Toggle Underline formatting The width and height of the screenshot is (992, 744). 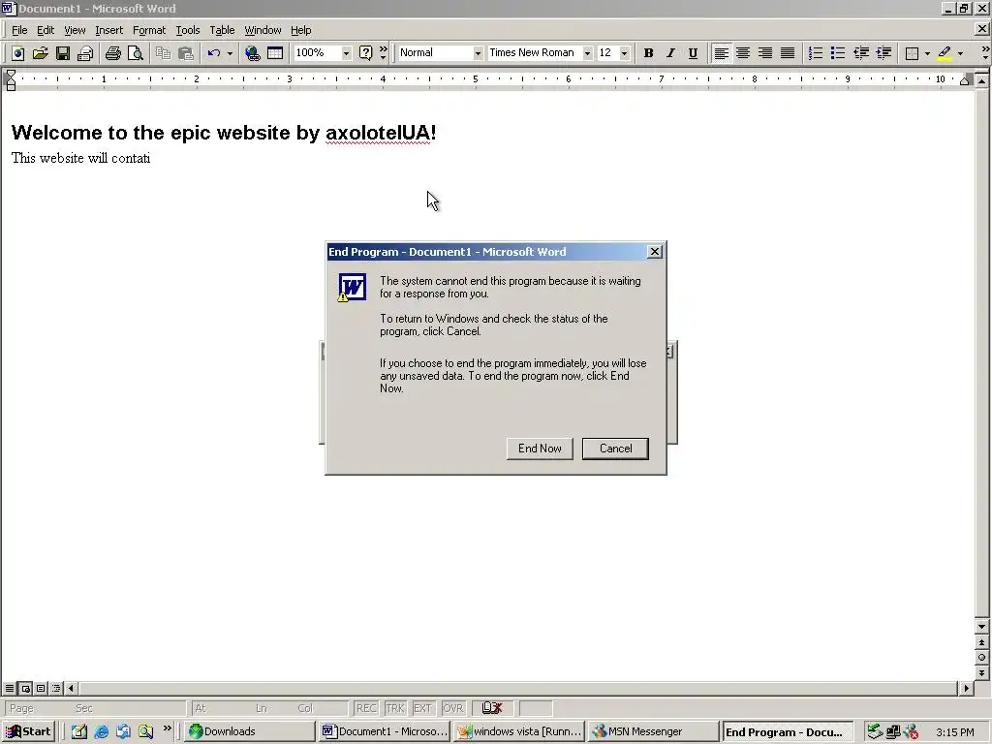(x=693, y=53)
